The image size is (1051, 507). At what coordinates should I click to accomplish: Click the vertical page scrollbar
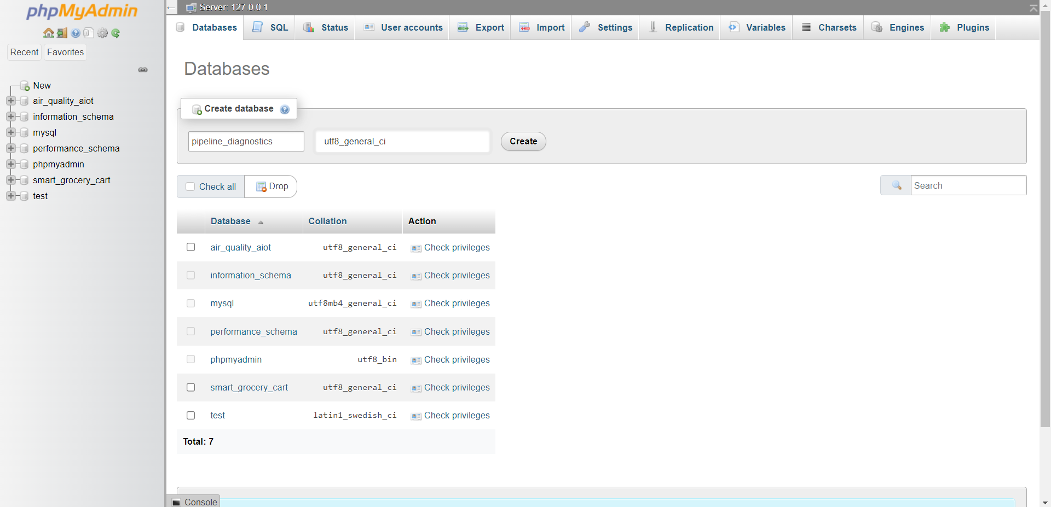click(x=1045, y=219)
